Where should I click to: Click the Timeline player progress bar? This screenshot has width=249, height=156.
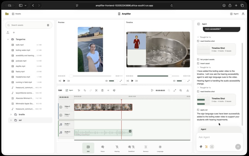tap(158, 76)
